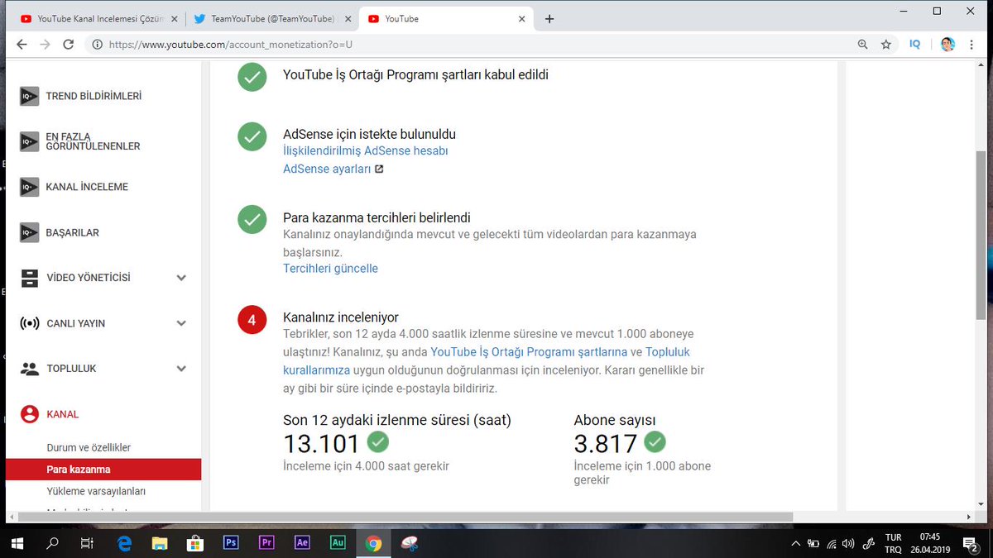Open the IQ browser extension
Viewport: 993px width, 558px height.
coord(915,45)
